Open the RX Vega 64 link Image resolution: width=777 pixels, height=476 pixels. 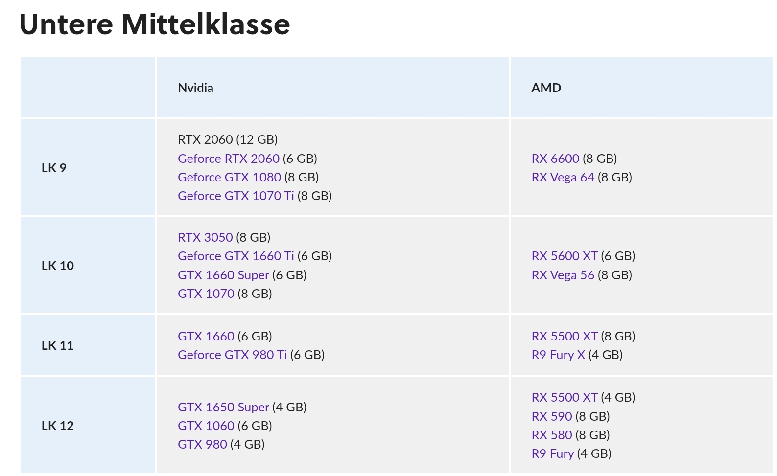[563, 177]
